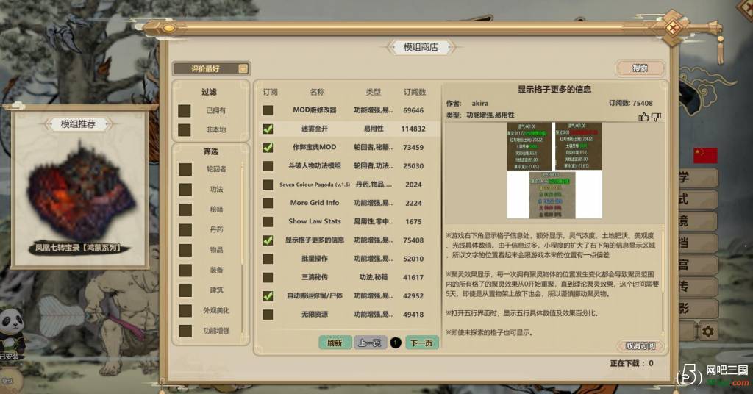Check subscription box for Seven Colour Pagoda
Screen dimensions: 753x394
pos(268,185)
